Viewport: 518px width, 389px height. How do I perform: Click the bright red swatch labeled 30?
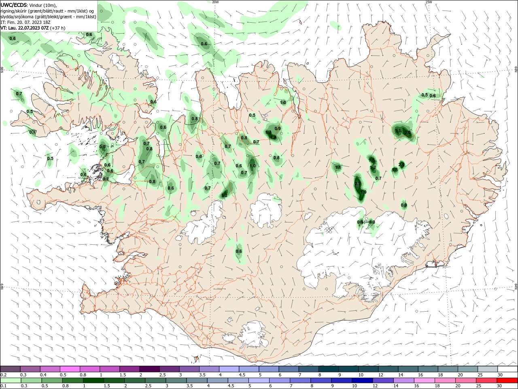pyautogui.click(x=507, y=380)
